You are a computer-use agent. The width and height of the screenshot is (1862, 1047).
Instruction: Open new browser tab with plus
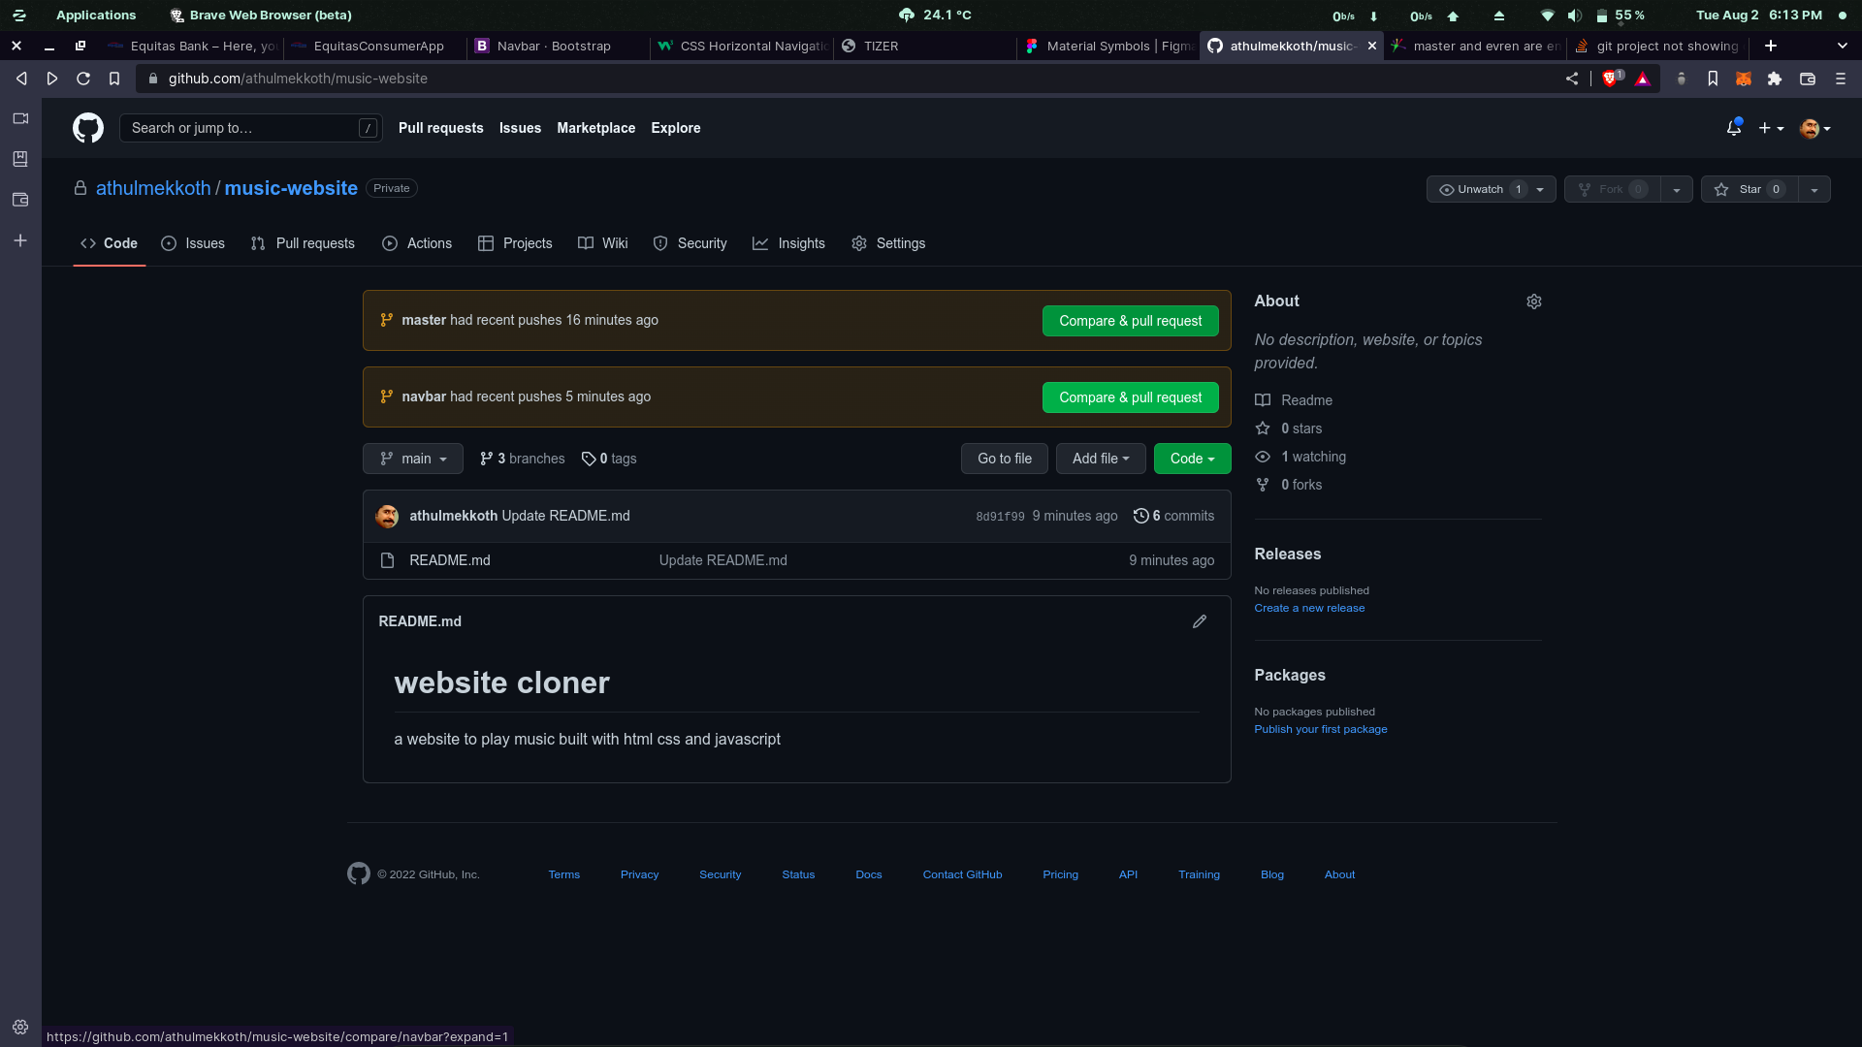point(1771,46)
